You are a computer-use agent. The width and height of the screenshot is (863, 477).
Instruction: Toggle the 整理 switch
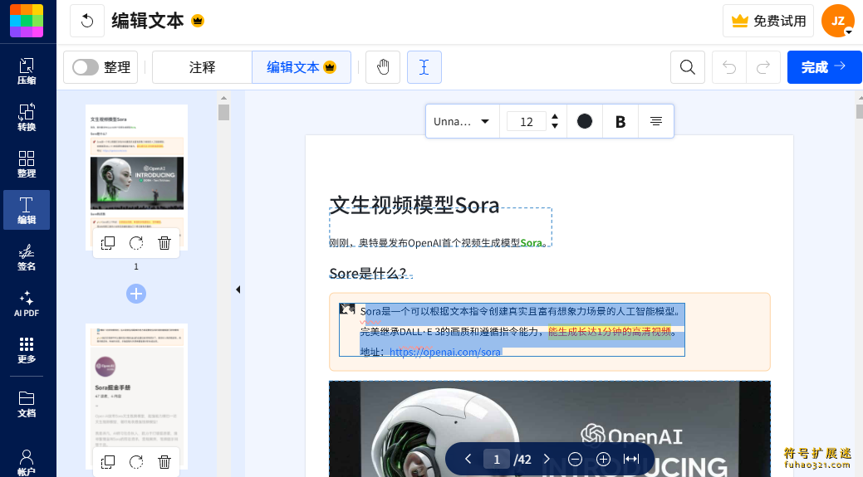click(x=86, y=67)
